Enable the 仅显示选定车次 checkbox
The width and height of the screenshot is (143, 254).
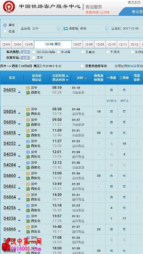(82, 66)
